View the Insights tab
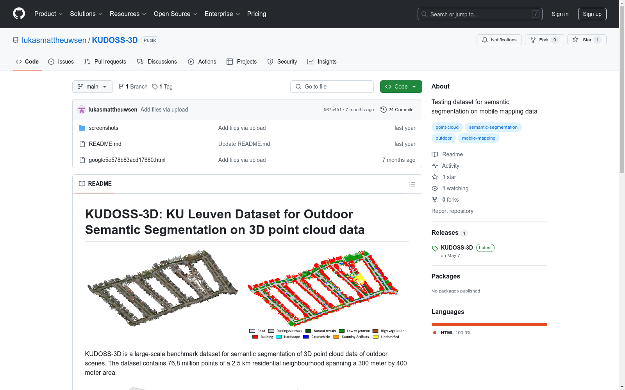 tap(322, 62)
